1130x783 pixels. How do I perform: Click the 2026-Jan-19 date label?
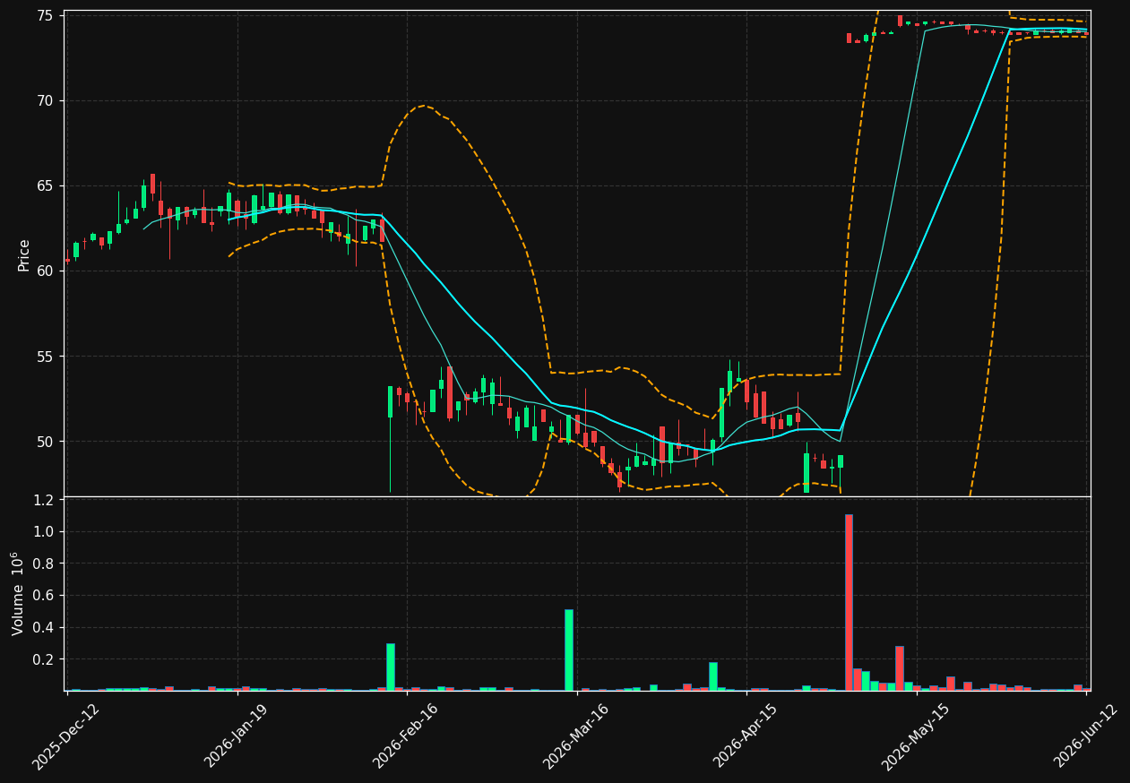(x=237, y=736)
